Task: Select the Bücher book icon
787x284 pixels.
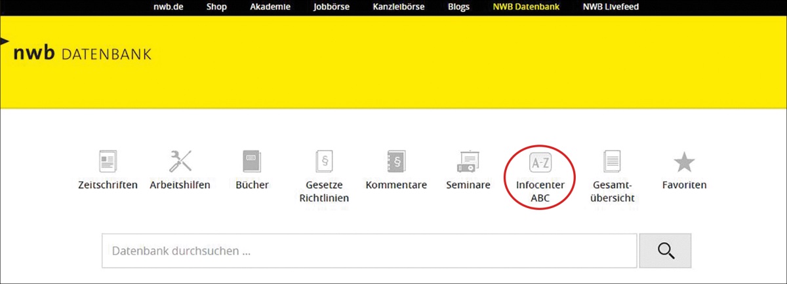Action: pos(252,161)
